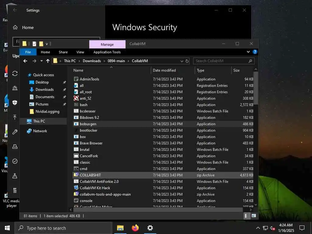Image resolution: width=312 pixels, height=234 pixels.
Task: Show hidden system tray icons
Action: (258, 228)
